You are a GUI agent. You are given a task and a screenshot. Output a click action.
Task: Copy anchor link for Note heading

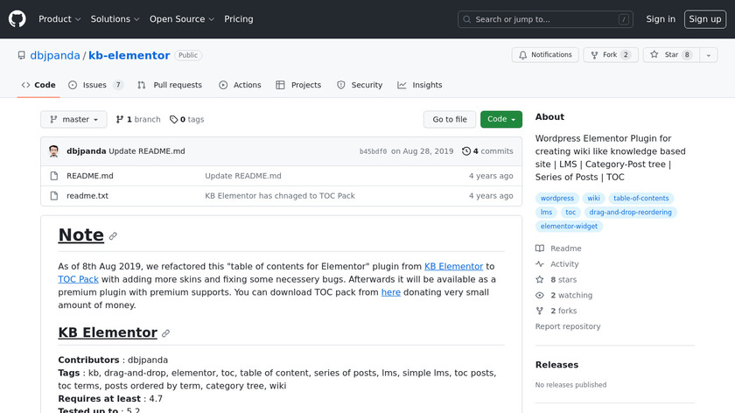pyautogui.click(x=113, y=235)
